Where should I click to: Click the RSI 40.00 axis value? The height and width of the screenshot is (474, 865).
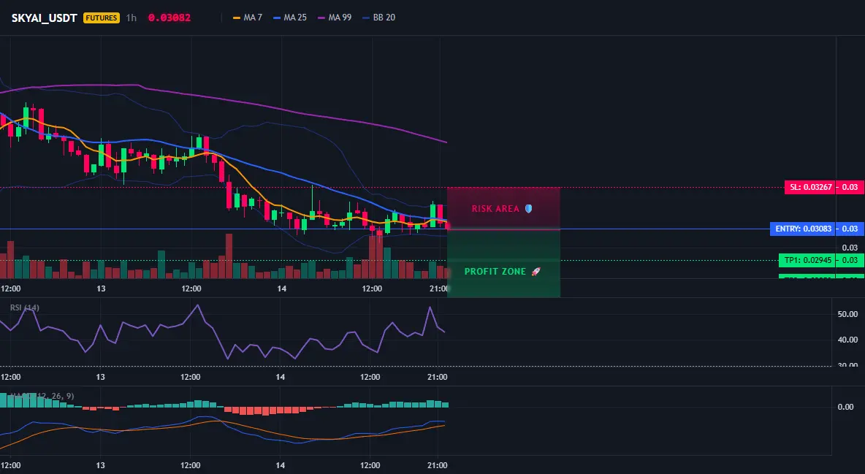coord(847,340)
